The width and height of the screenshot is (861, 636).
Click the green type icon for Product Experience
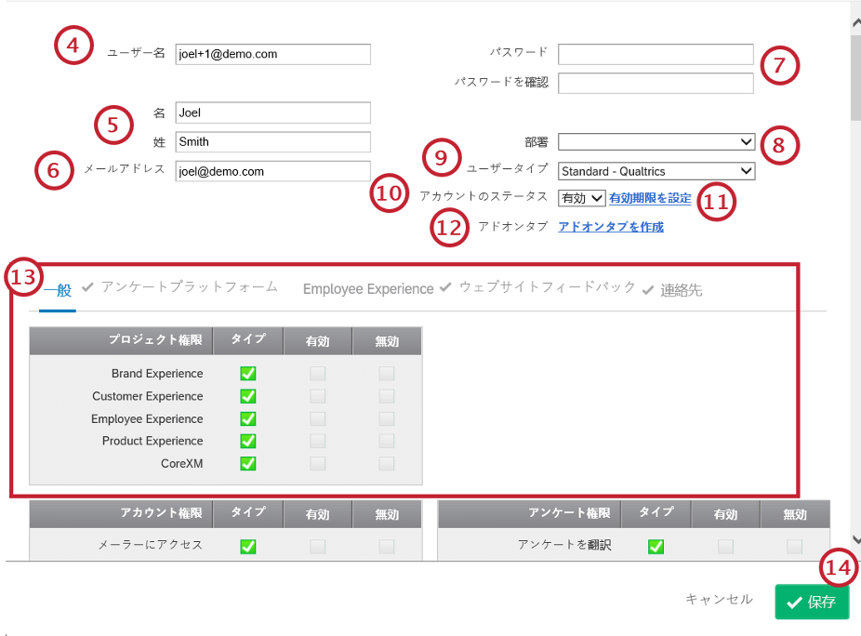(x=246, y=441)
